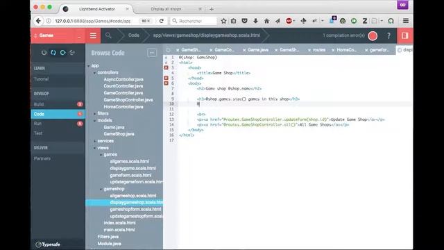
Task: Switch to the Lightbend Activator browser tab
Action: pyautogui.click(x=97, y=9)
